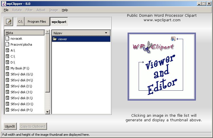The image size is (213, 138).
Task: Click the C:\ path breadcrumb button
Action: (20, 22)
